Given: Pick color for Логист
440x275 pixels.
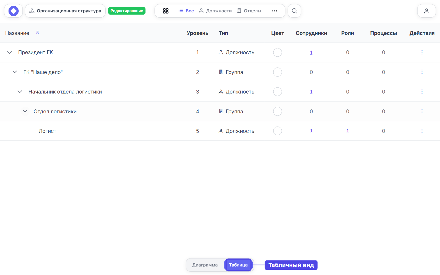Looking at the screenshot, I should click(x=277, y=131).
